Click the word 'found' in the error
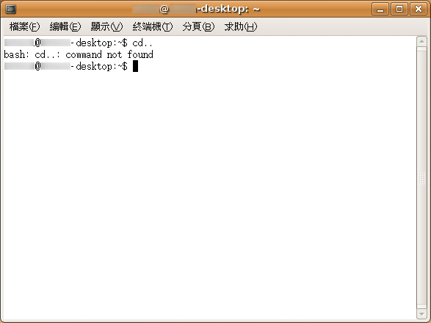Screen dimensions: 431x323 click(140, 54)
